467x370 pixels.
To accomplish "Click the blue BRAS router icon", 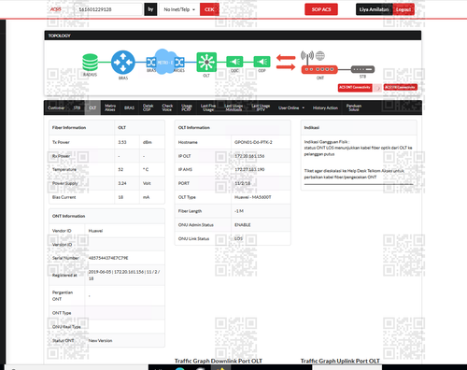I will (x=123, y=63).
